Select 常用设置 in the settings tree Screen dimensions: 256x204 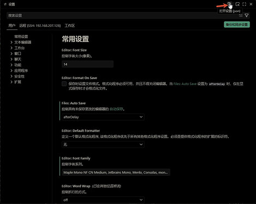click(x=21, y=37)
